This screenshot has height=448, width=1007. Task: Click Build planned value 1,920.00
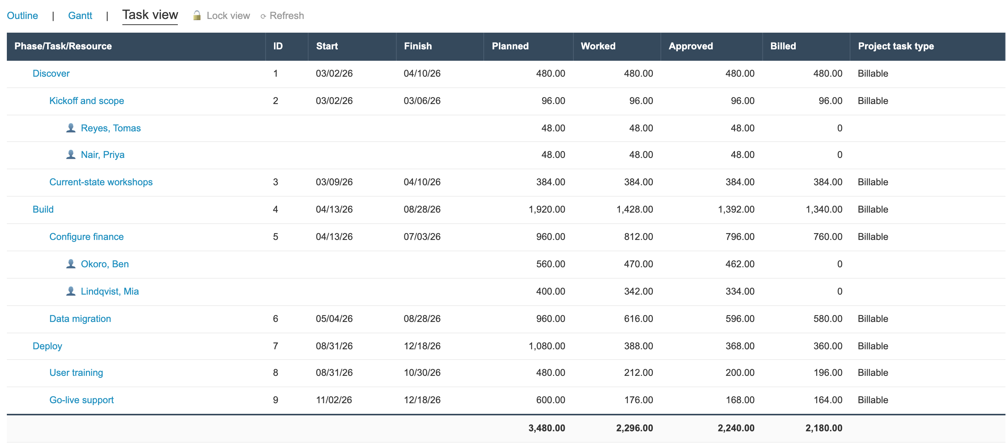pos(547,209)
